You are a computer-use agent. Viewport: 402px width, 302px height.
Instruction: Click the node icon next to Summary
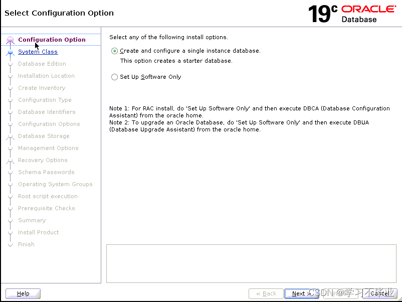[11, 220]
